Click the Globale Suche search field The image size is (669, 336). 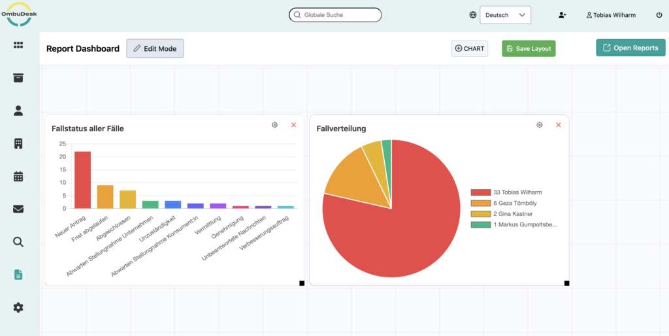click(x=335, y=14)
